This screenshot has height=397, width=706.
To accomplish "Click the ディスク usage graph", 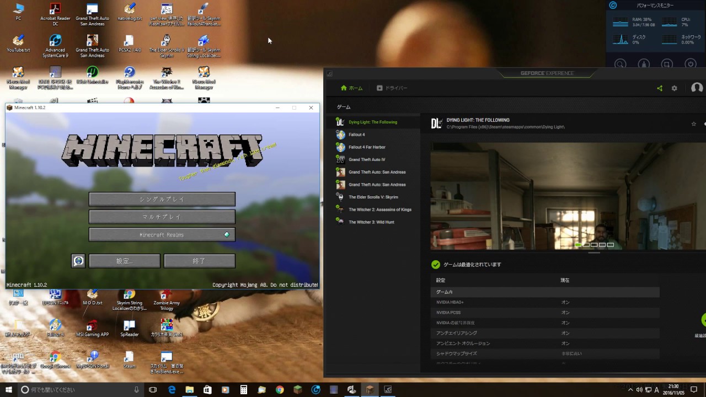I will [621, 40].
